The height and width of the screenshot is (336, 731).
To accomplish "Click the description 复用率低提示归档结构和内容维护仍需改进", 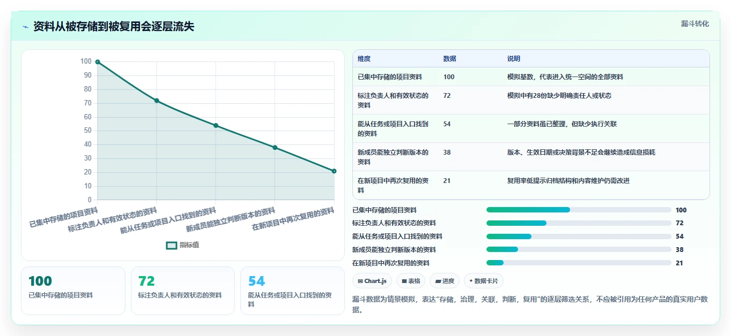I will pyautogui.click(x=568, y=181).
